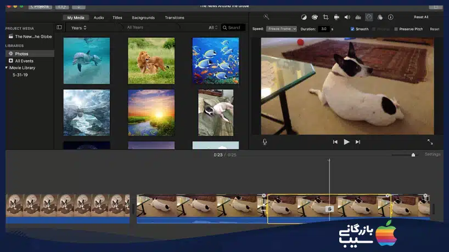Click the search magnifier icon

(225, 27)
